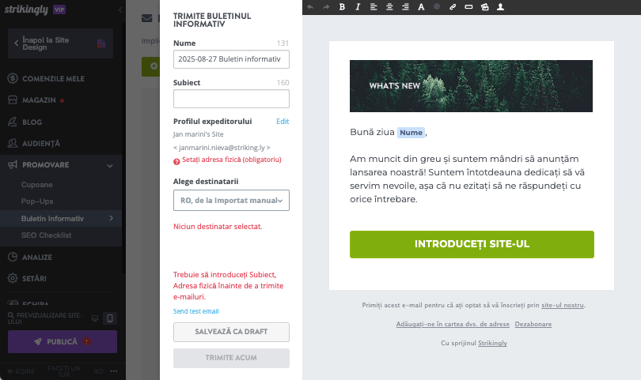This screenshot has width=641, height=380.
Task: Click the Salvează ca draft button
Action: [x=231, y=332]
